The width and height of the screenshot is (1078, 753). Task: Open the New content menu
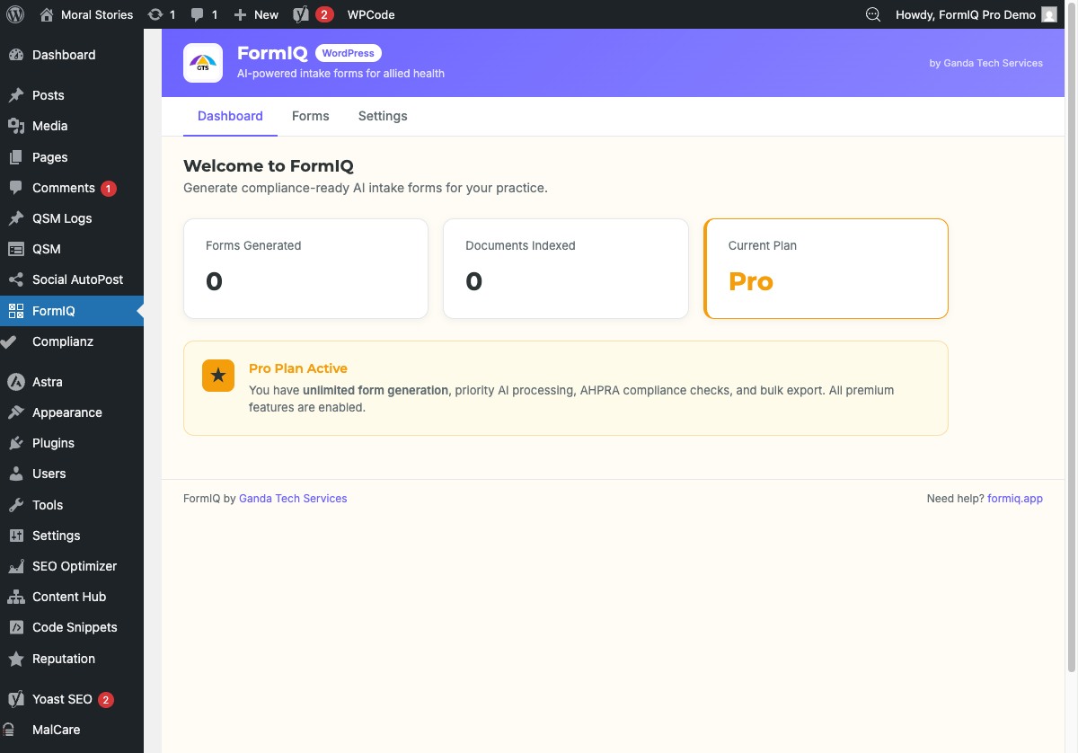pos(256,14)
